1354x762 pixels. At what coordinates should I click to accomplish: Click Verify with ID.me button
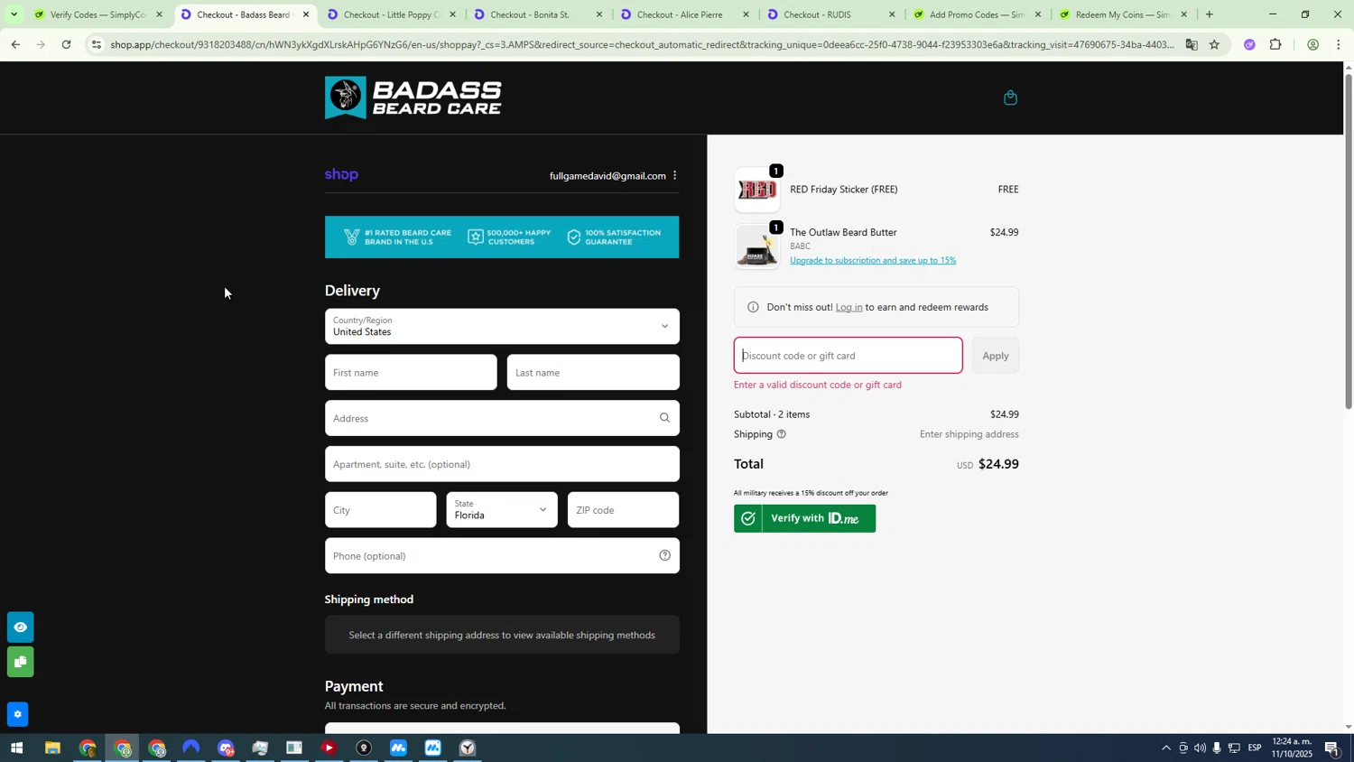coord(804,519)
